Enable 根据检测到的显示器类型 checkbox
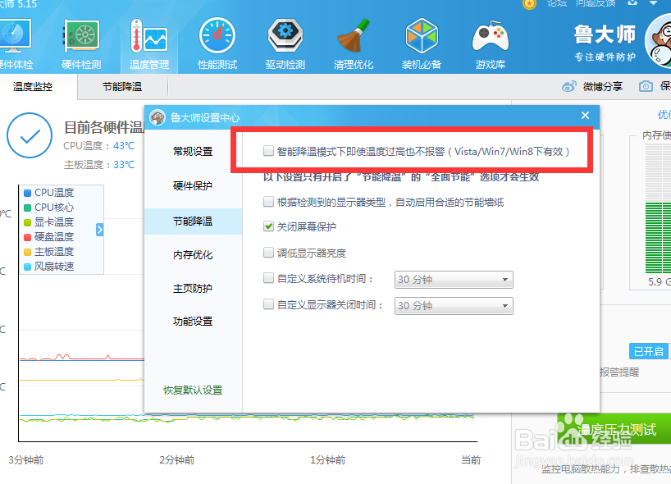The height and width of the screenshot is (484, 671). [x=268, y=202]
